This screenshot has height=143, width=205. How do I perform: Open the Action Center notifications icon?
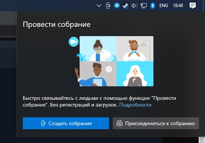pos(193,6)
